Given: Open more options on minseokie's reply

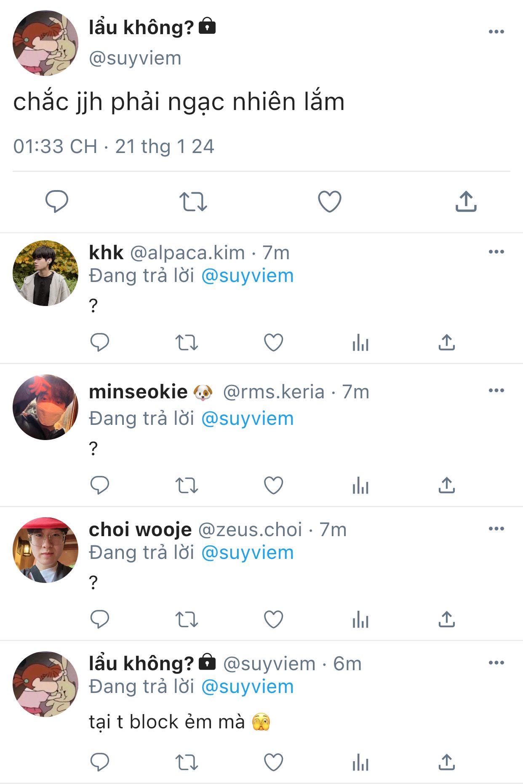Looking at the screenshot, I should 496,390.
